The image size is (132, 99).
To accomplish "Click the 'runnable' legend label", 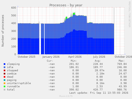I will coord(13,86).
